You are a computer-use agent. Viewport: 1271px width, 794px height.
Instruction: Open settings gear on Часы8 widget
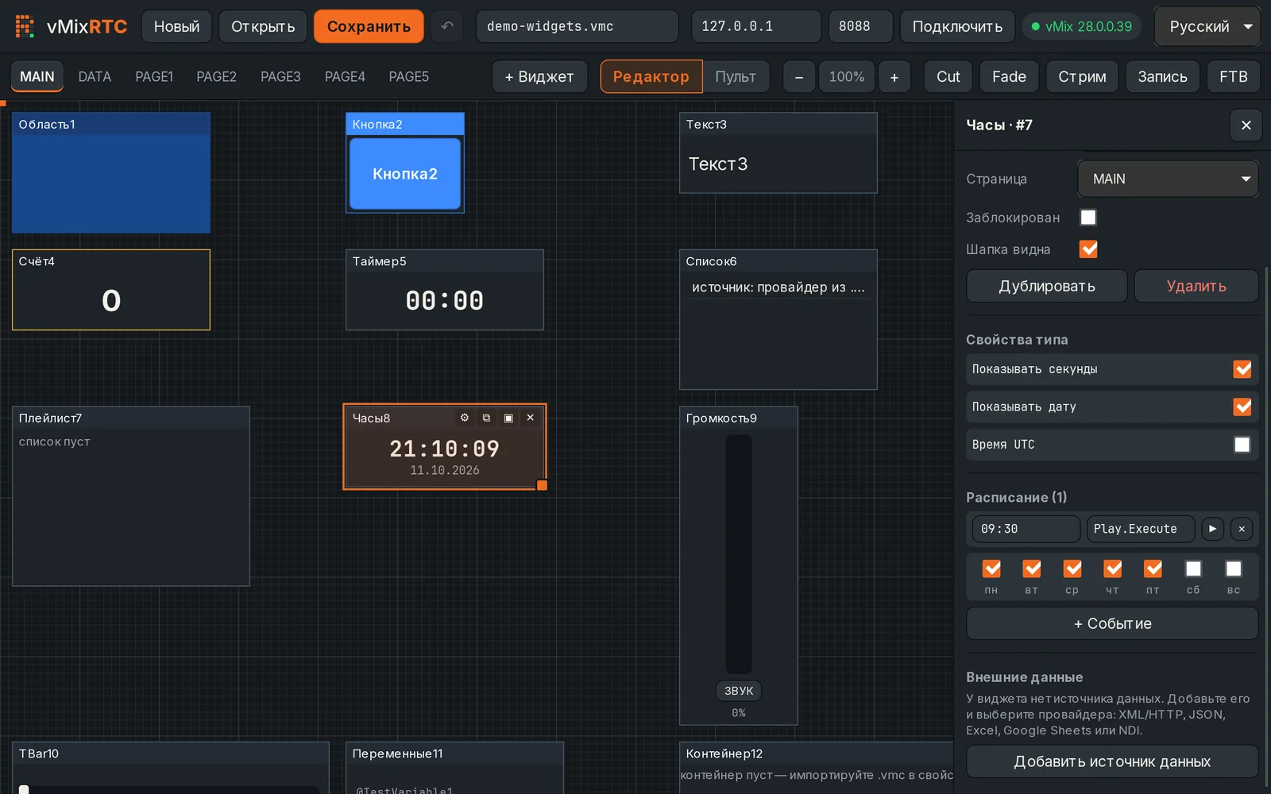465,418
